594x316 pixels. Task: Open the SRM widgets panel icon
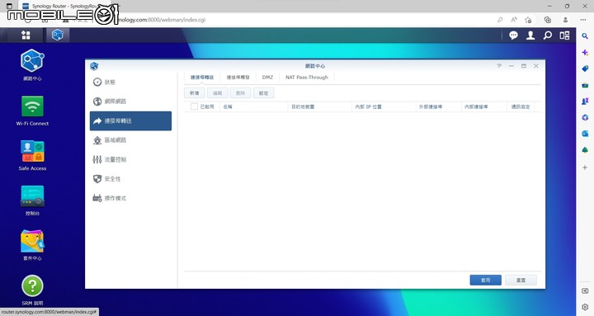[x=564, y=35]
